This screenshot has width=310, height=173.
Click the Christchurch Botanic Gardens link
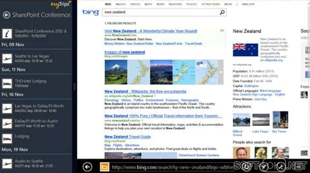click(199, 155)
